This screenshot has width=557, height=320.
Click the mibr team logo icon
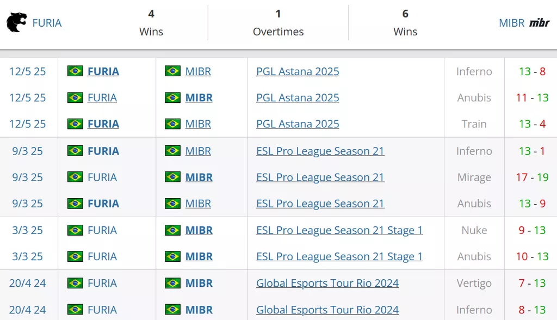539,23
